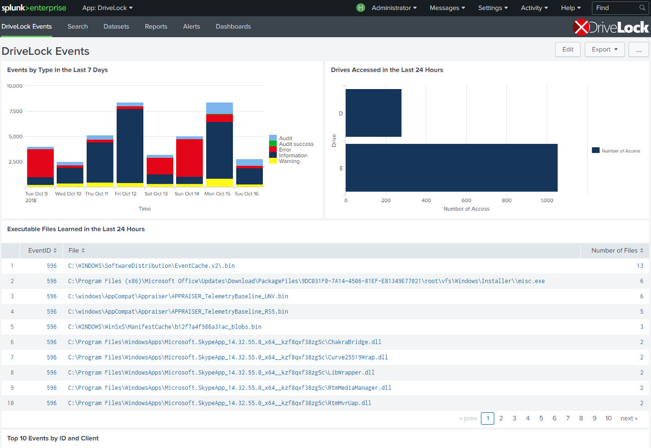Go to results page 5
651x448 pixels.
(x=541, y=419)
